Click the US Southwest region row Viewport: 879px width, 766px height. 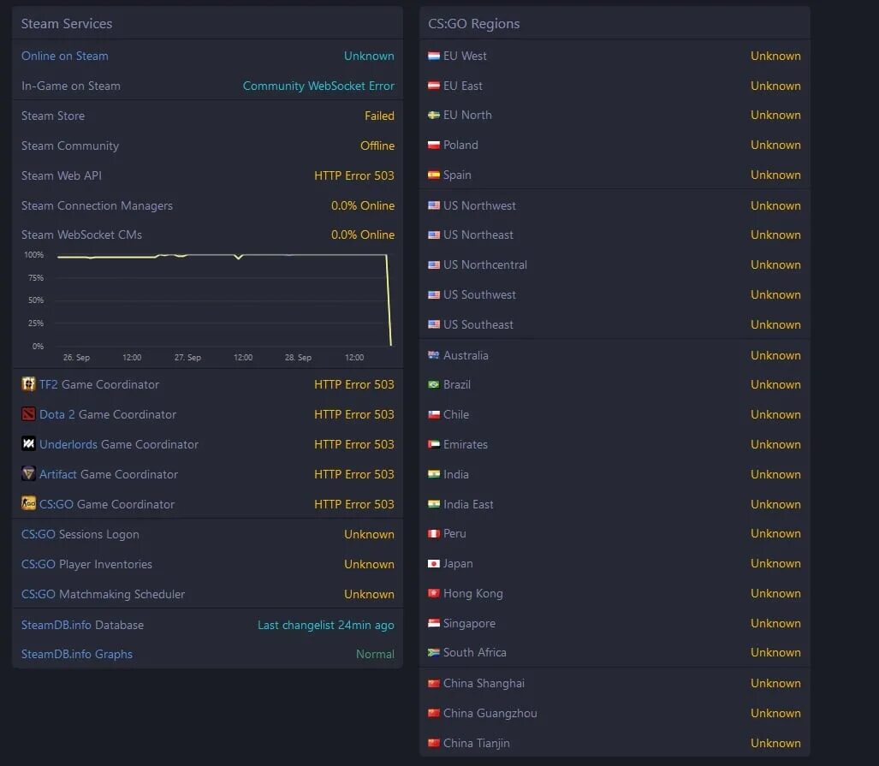pos(615,294)
